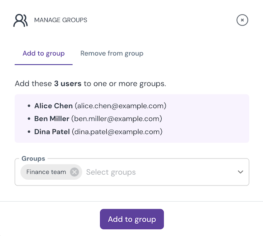Close the Manage Groups dialog
The image size is (263, 236).
tap(242, 20)
